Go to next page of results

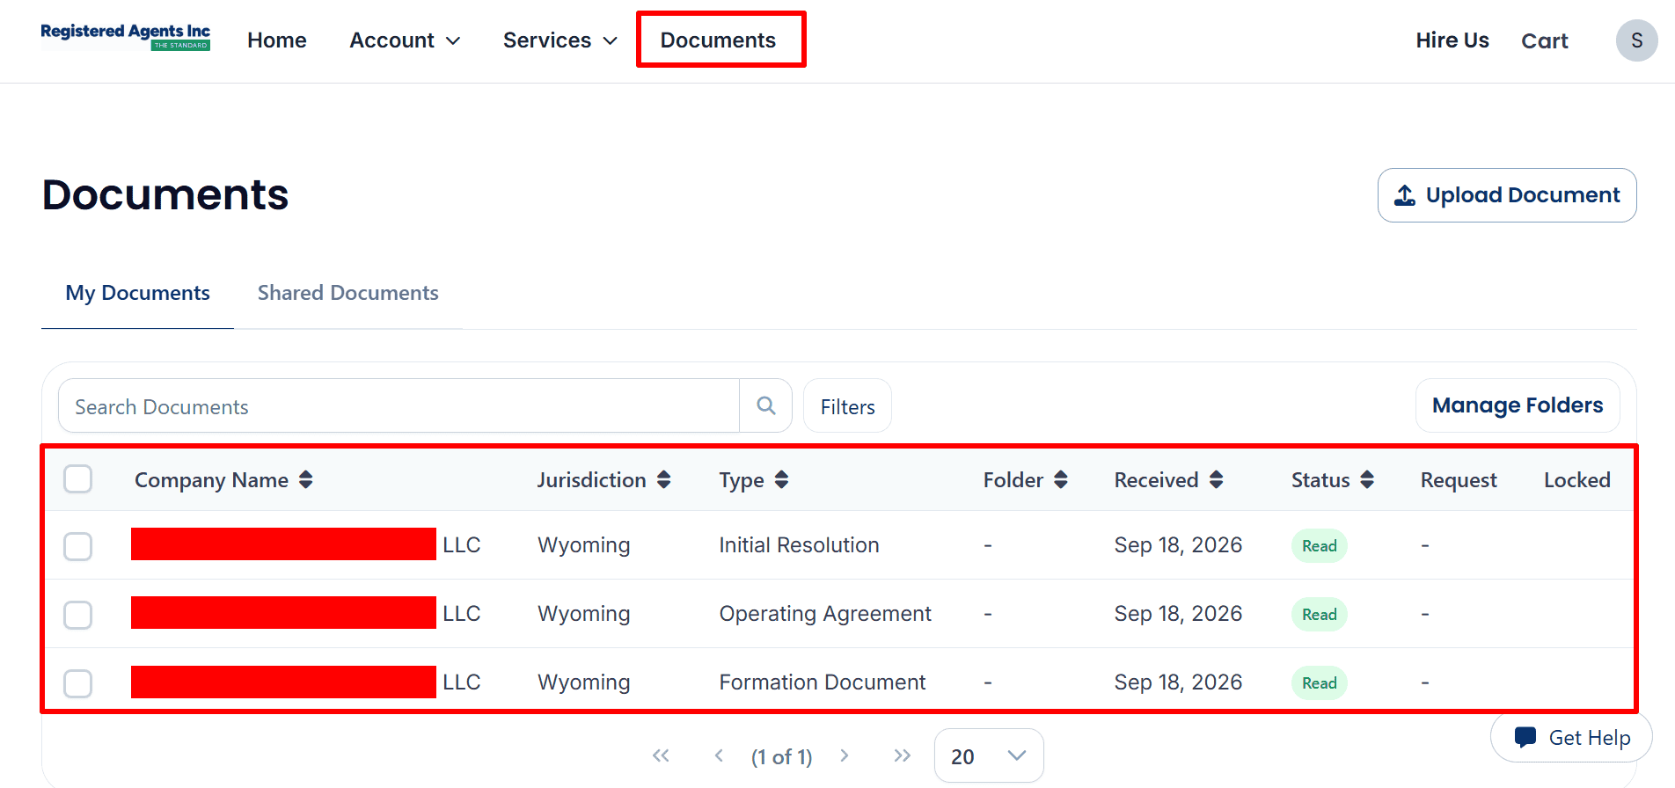pos(845,755)
